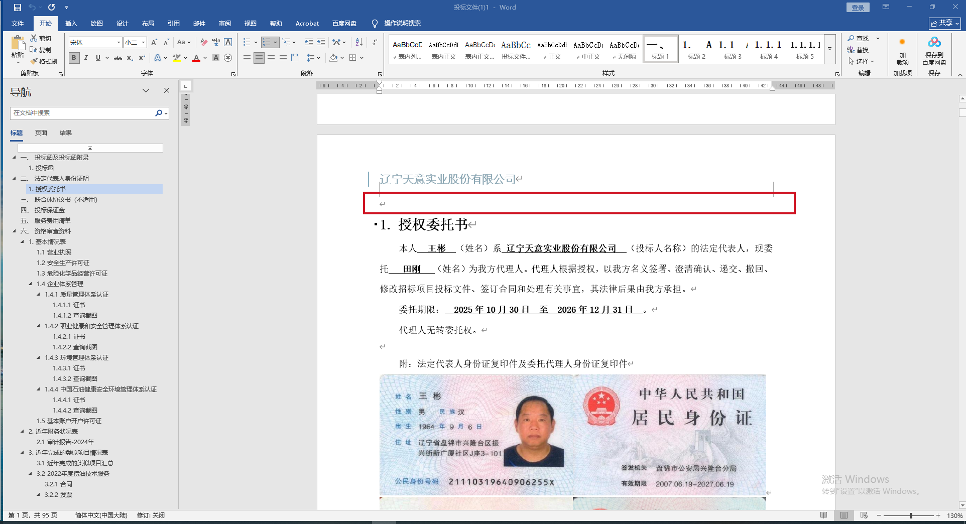Toggle center alignment
Viewport: 966px width, 524px height.
259,58
